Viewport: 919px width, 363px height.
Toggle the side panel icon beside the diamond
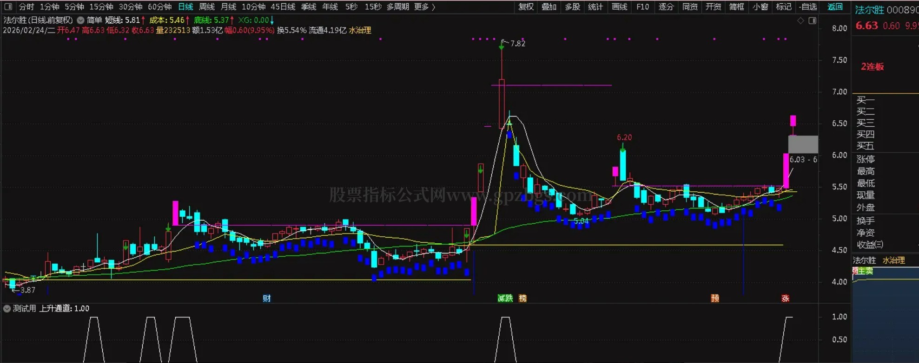click(x=812, y=20)
